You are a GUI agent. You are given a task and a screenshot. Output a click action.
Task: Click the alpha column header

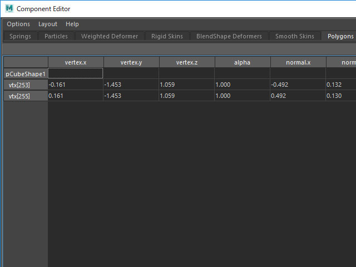click(243, 62)
